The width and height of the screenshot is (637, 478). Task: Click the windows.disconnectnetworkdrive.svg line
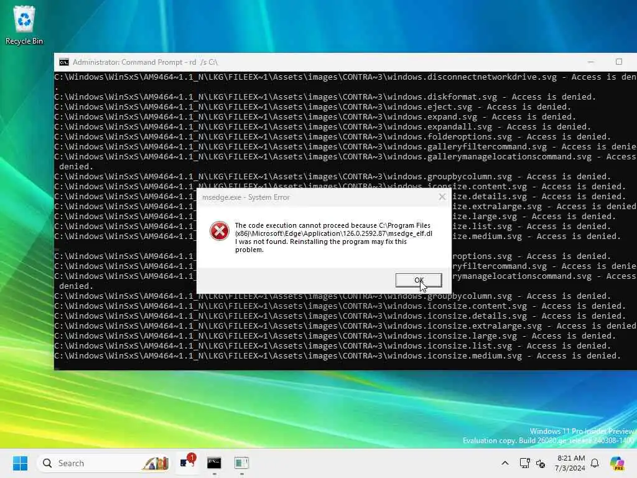(x=345, y=77)
